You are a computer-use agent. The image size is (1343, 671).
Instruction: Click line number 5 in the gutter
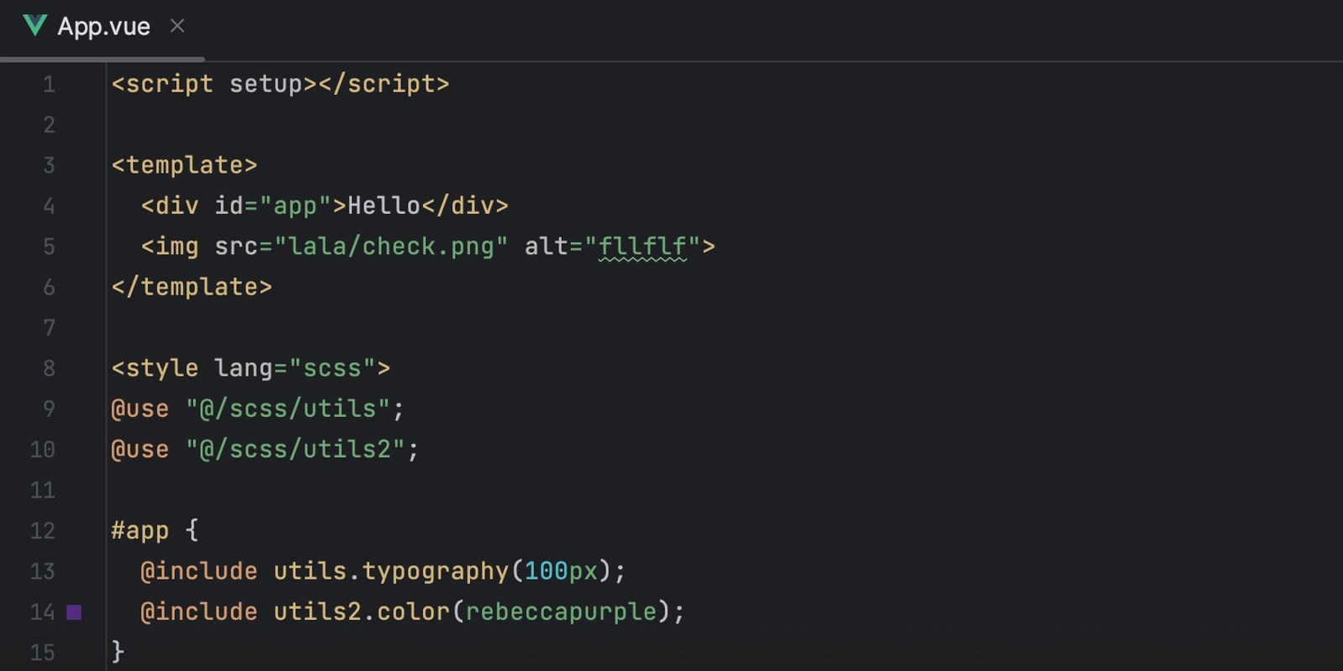click(49, 247)
